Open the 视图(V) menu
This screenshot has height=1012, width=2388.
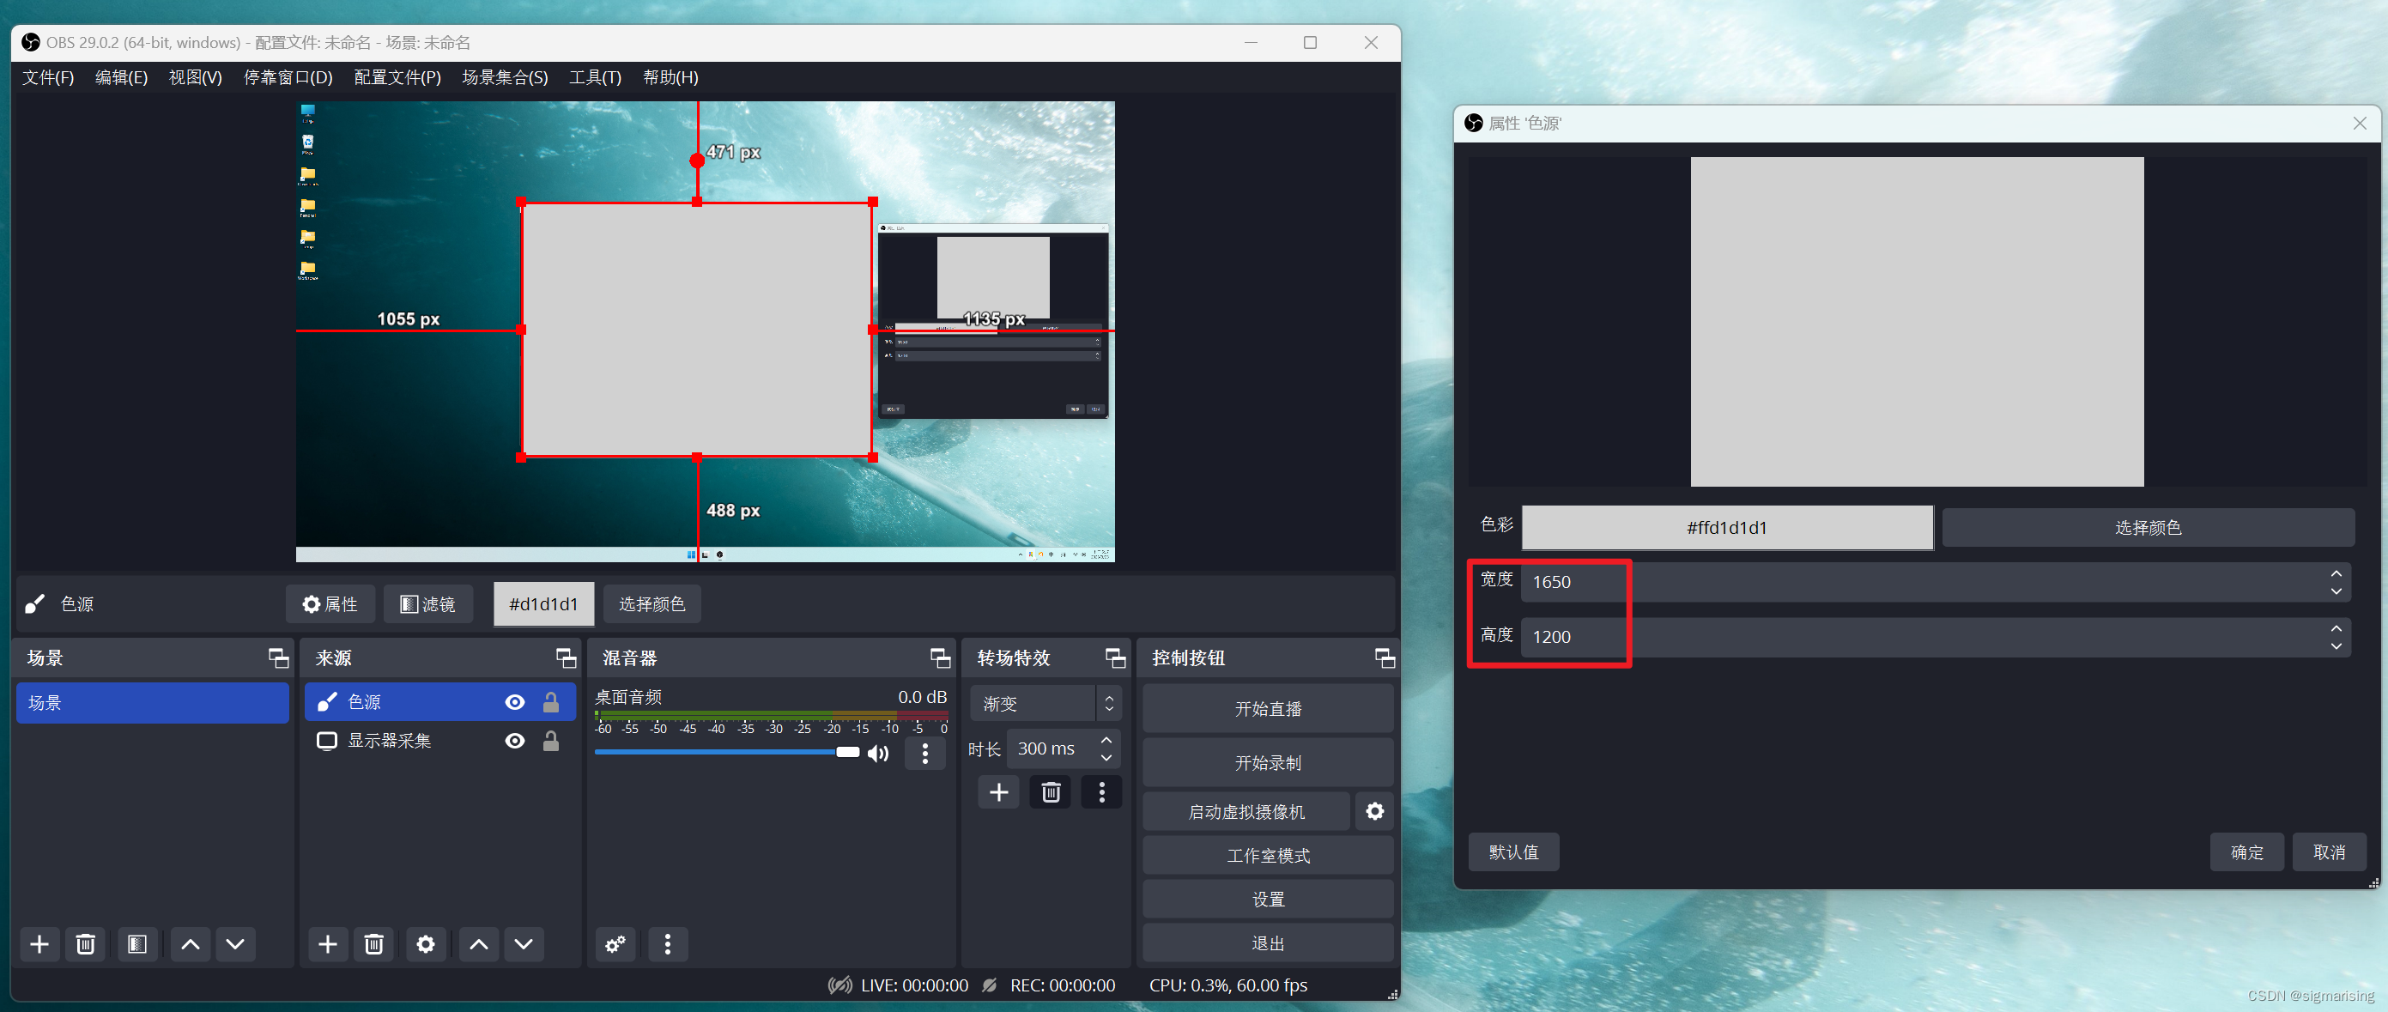(196, 77)
